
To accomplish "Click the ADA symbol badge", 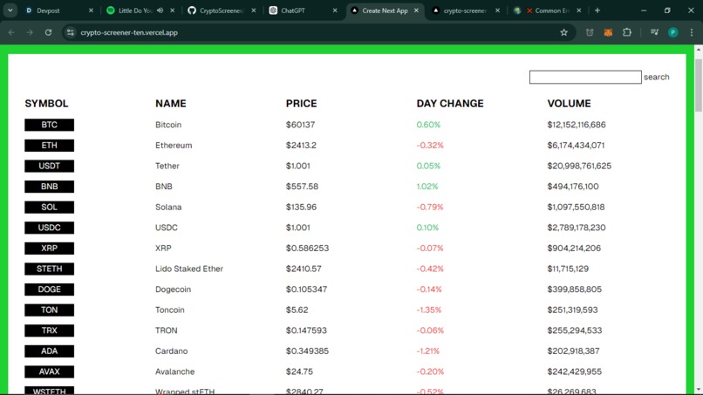I will point(50,351).
